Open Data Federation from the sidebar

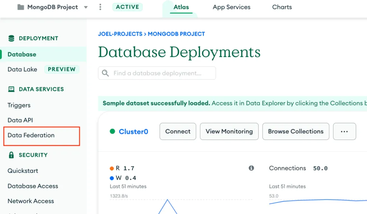point(31,135)
